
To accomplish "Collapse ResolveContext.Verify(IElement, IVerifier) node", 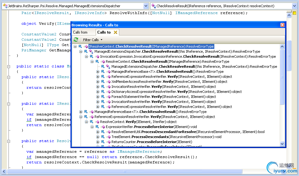I will (x=86, y=122).
